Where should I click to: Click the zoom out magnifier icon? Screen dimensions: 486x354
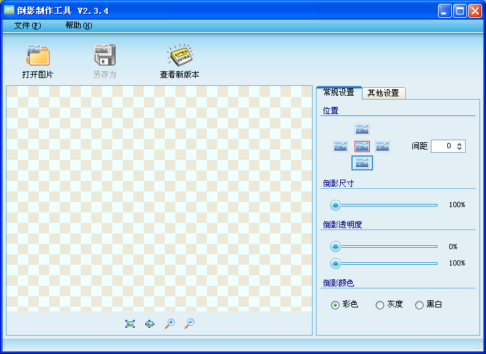click(188, 323)
